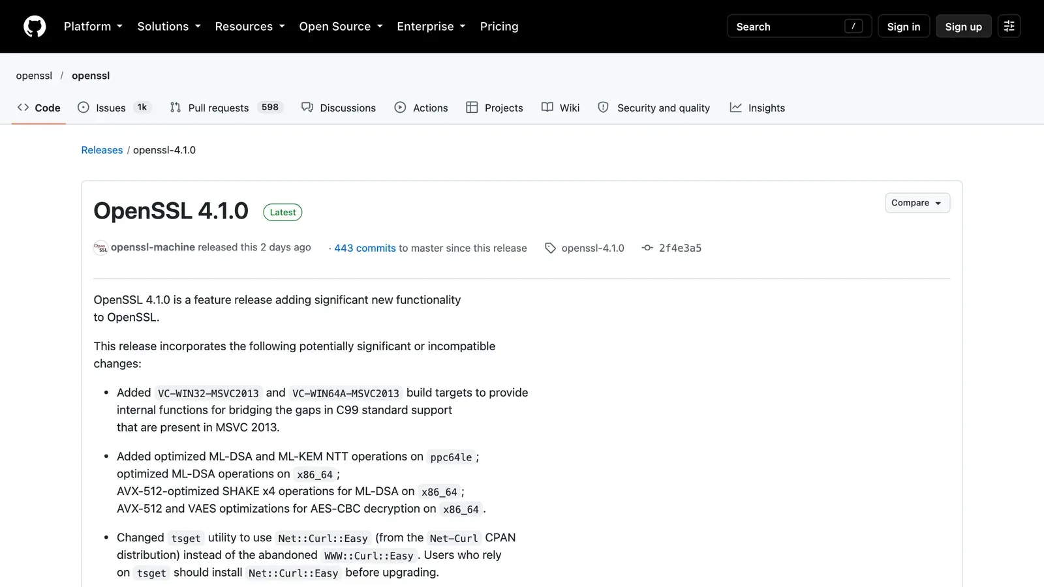
Task: Switch to the Wiki tab
Action: [x=560, y=108]
